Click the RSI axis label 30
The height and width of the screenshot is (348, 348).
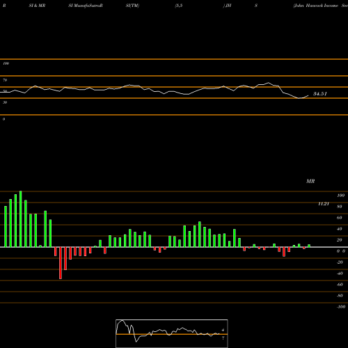tap(5, 102)
